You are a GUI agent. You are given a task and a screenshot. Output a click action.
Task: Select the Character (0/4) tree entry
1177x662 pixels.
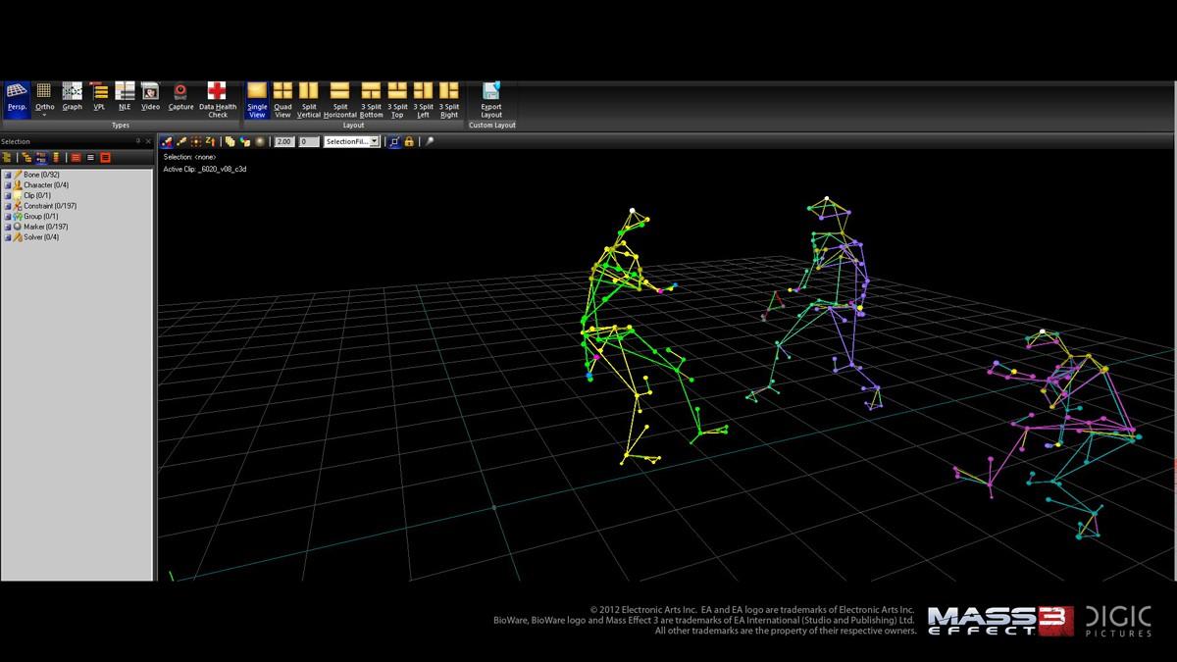point(45,185)
